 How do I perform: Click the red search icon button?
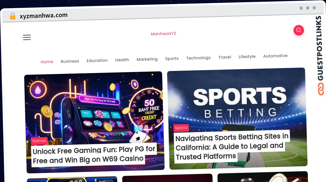coord(299,30)
